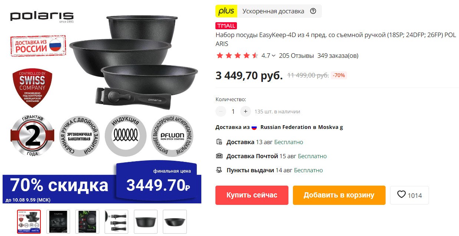
Task: Increase quantity with the plus button
Action: click(245, 111)
